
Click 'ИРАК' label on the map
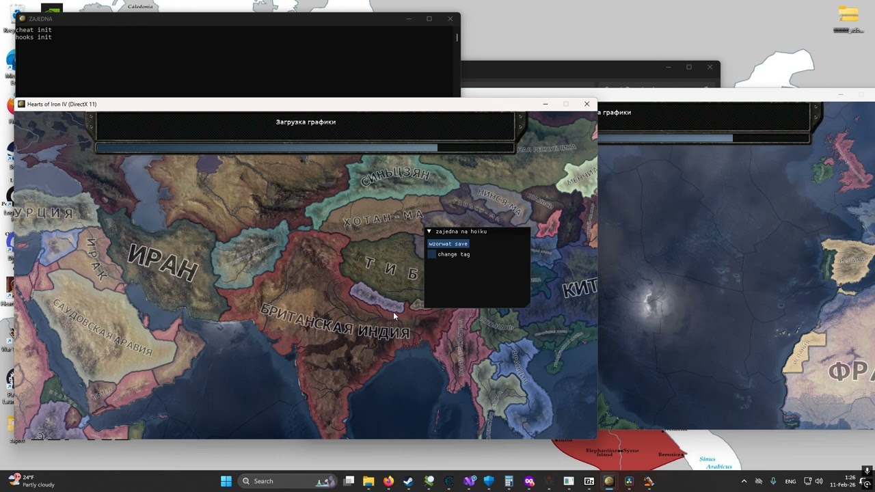click(97, 258)
